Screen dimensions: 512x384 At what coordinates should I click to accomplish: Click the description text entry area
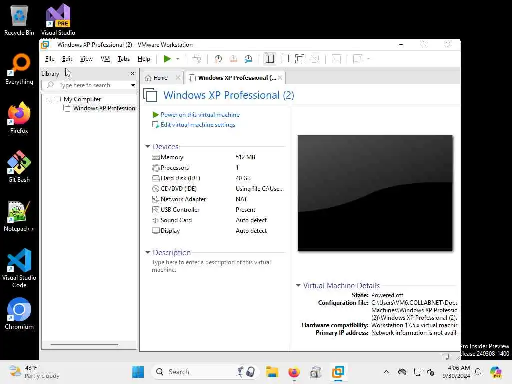(211, 266)
